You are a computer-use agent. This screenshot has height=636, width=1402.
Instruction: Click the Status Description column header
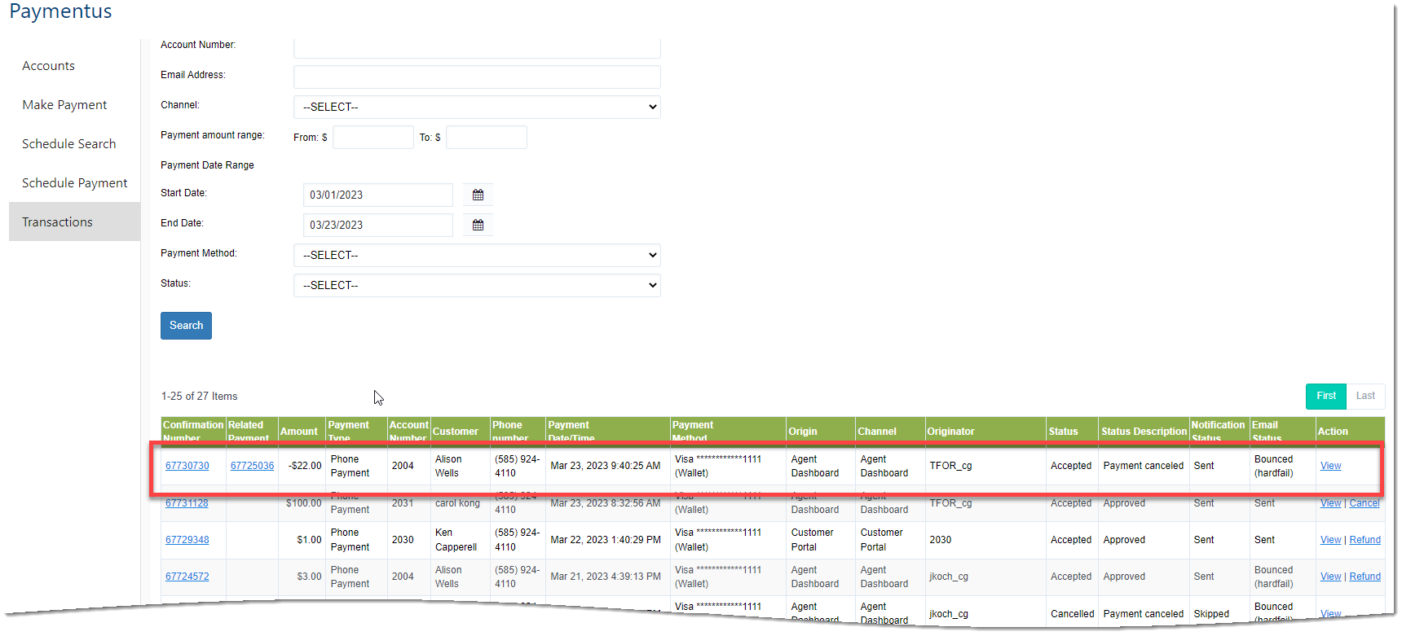1144,432
